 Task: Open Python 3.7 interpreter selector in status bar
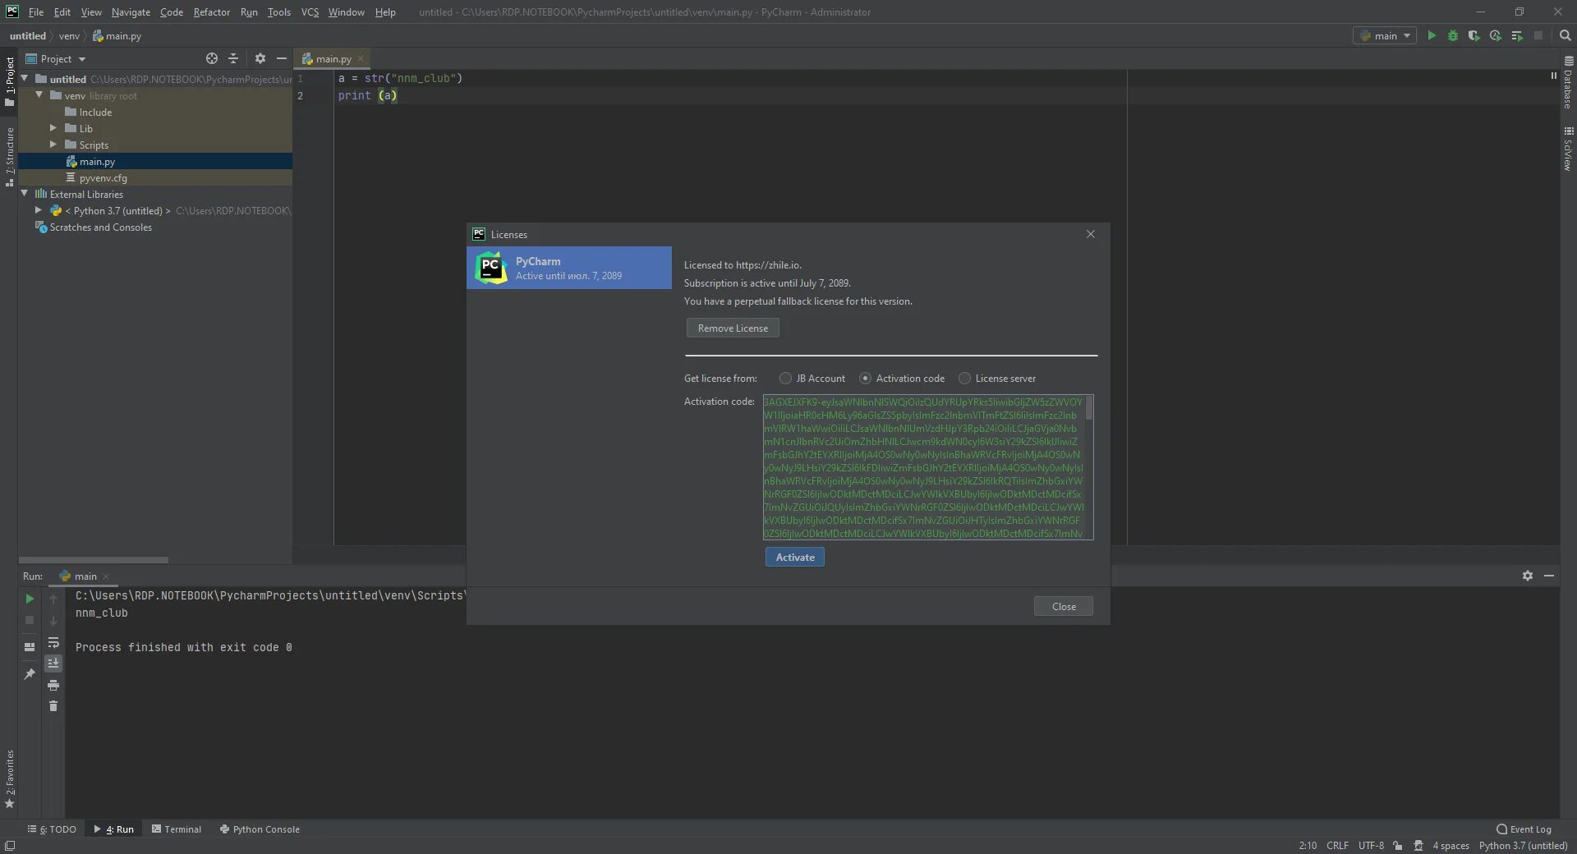(x=1523, y=845)
